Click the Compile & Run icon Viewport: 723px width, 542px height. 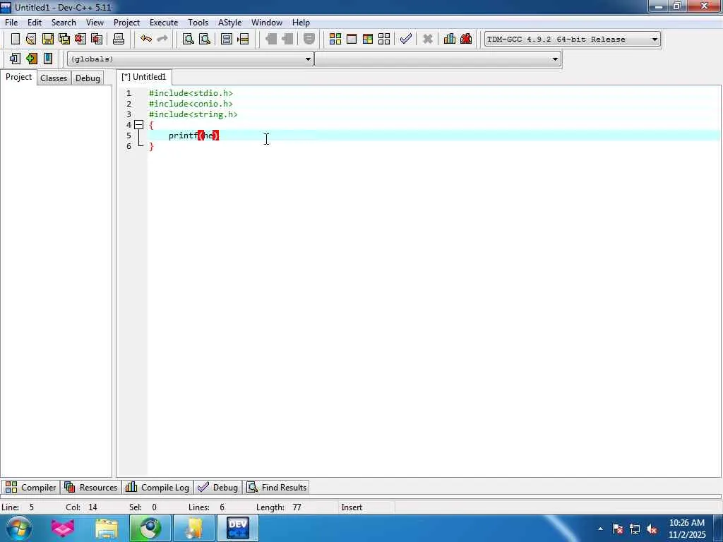tap(367, 40)
